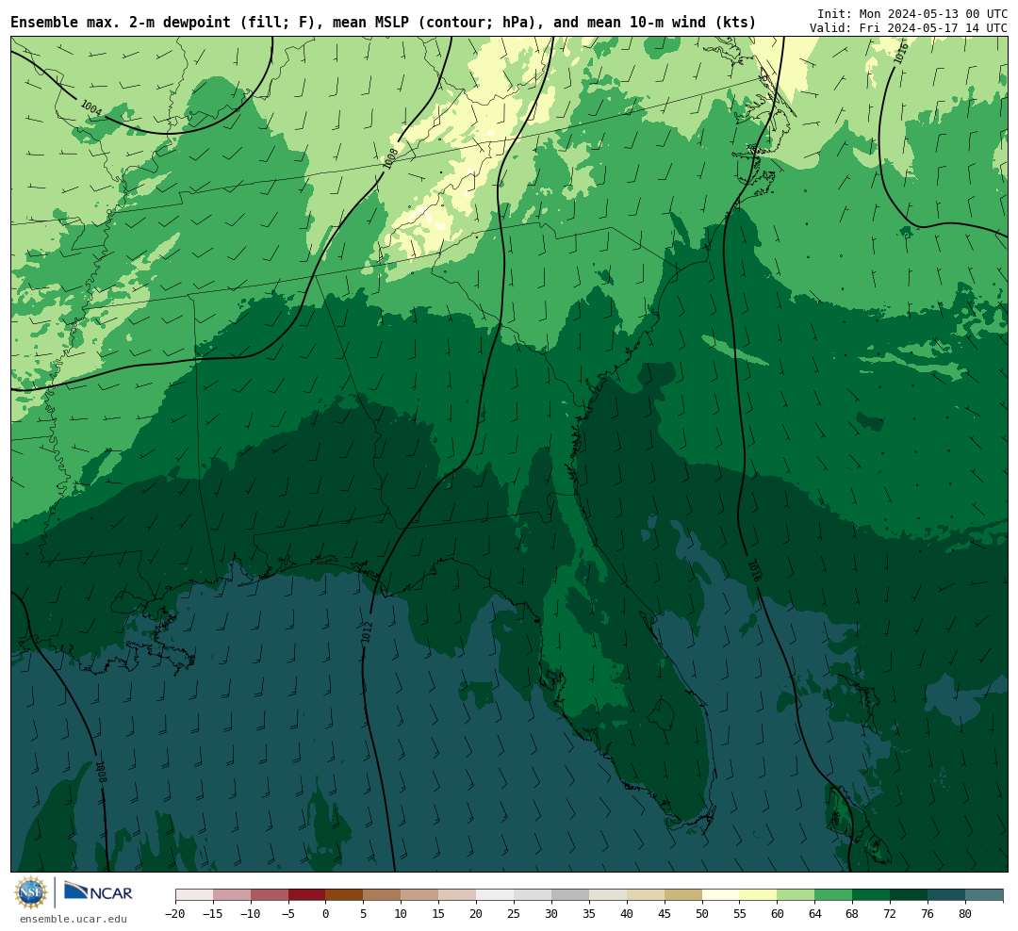The image size is (1018, 931).
Task: Pick the rose -10 to -5 colorbar swatch
Action: click(270, 895)
